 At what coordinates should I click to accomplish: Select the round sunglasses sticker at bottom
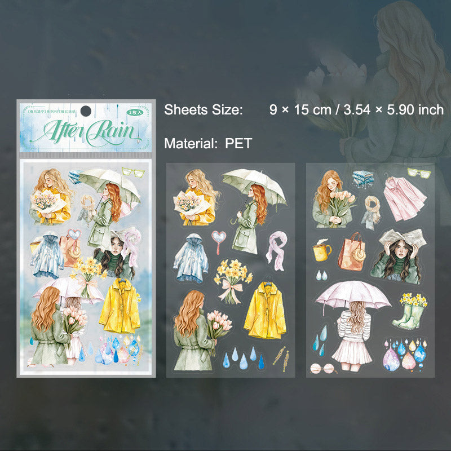click(x=322, y=368)
